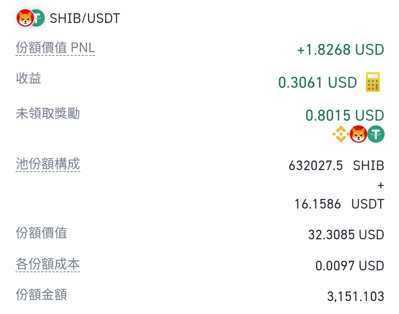Click the 未領取獎勵 label

(x=48, y=113)
